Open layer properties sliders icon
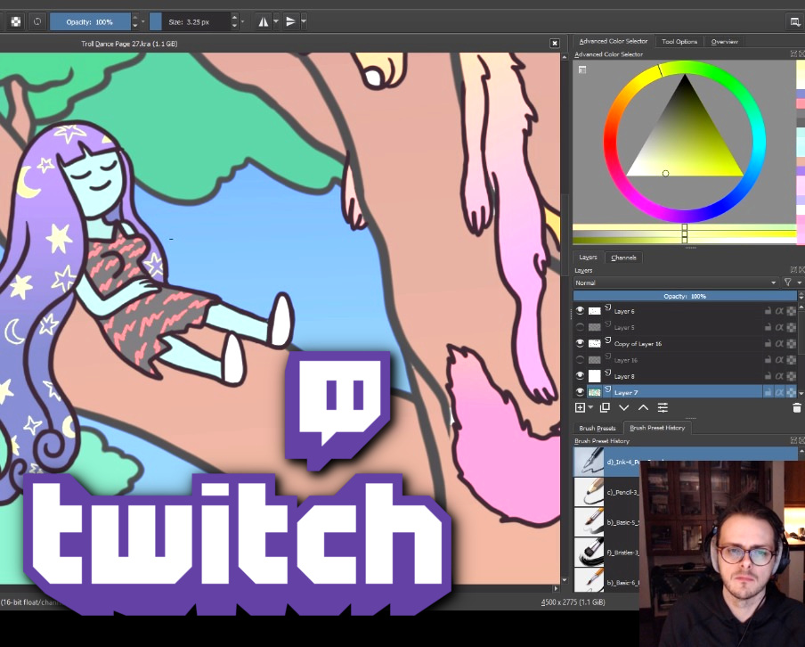This screenshot has height=647, width=805. (x=663, y=407)
